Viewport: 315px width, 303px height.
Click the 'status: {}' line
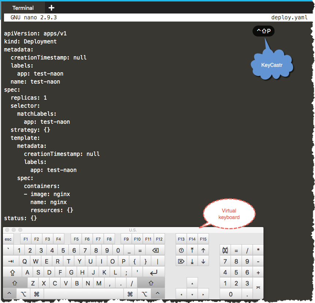tap(20, 218)
